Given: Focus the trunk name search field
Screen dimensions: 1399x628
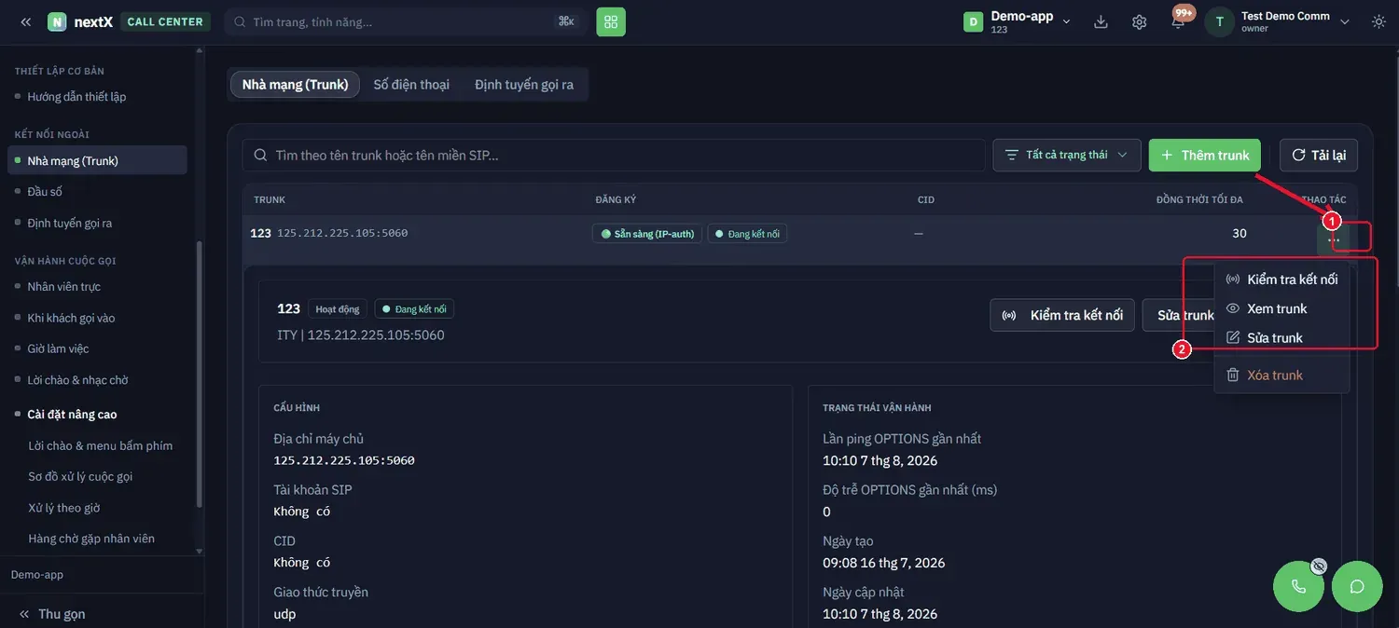Looking at the screenshot, I should point(614,155).
